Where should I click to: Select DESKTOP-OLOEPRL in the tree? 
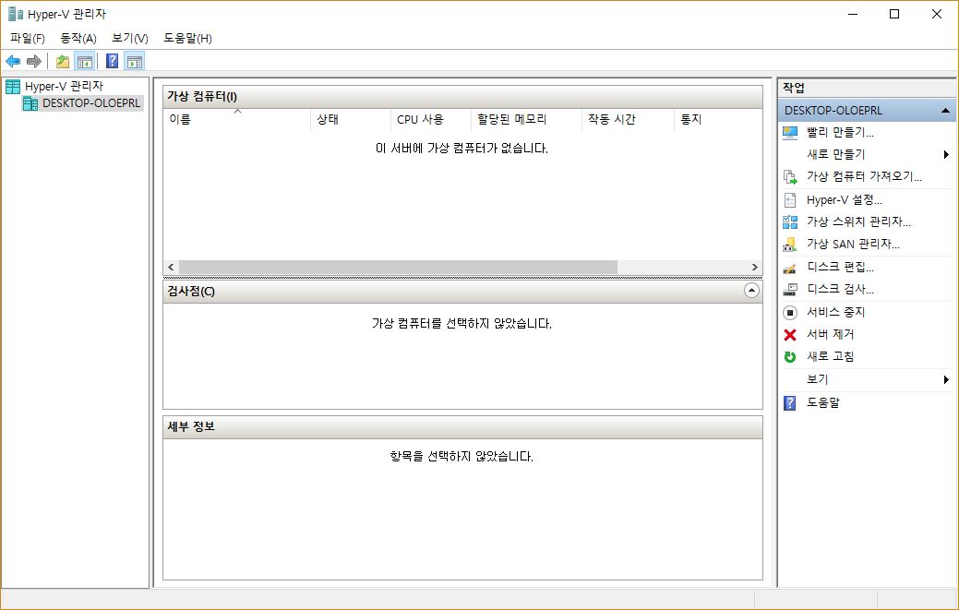click(91, 103)
